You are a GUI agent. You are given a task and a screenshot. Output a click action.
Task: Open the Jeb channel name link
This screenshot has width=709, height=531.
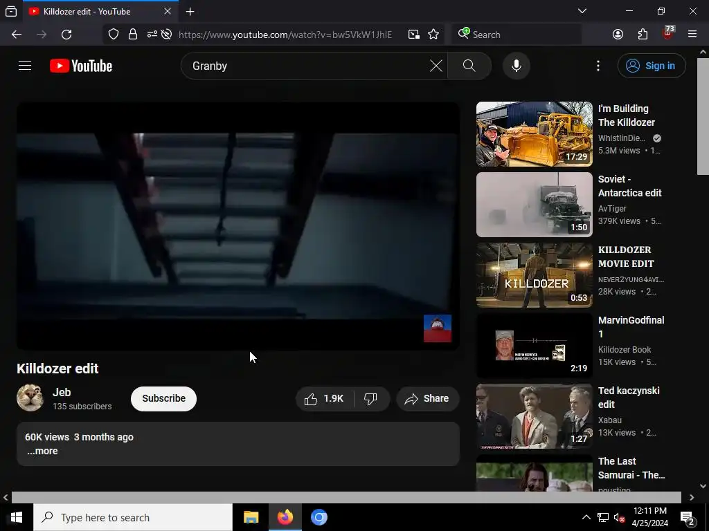[62, 393]
